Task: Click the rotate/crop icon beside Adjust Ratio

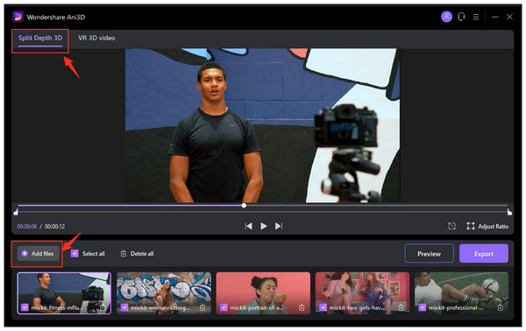Action: click(x=451, y=226)
